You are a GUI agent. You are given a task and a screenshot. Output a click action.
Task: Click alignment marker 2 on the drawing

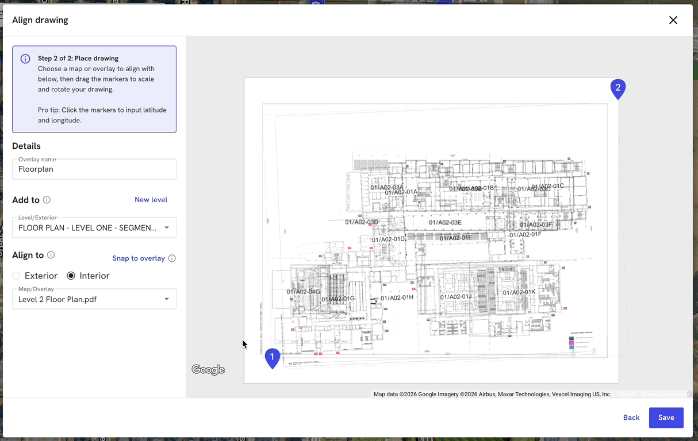tap(618, 88)
